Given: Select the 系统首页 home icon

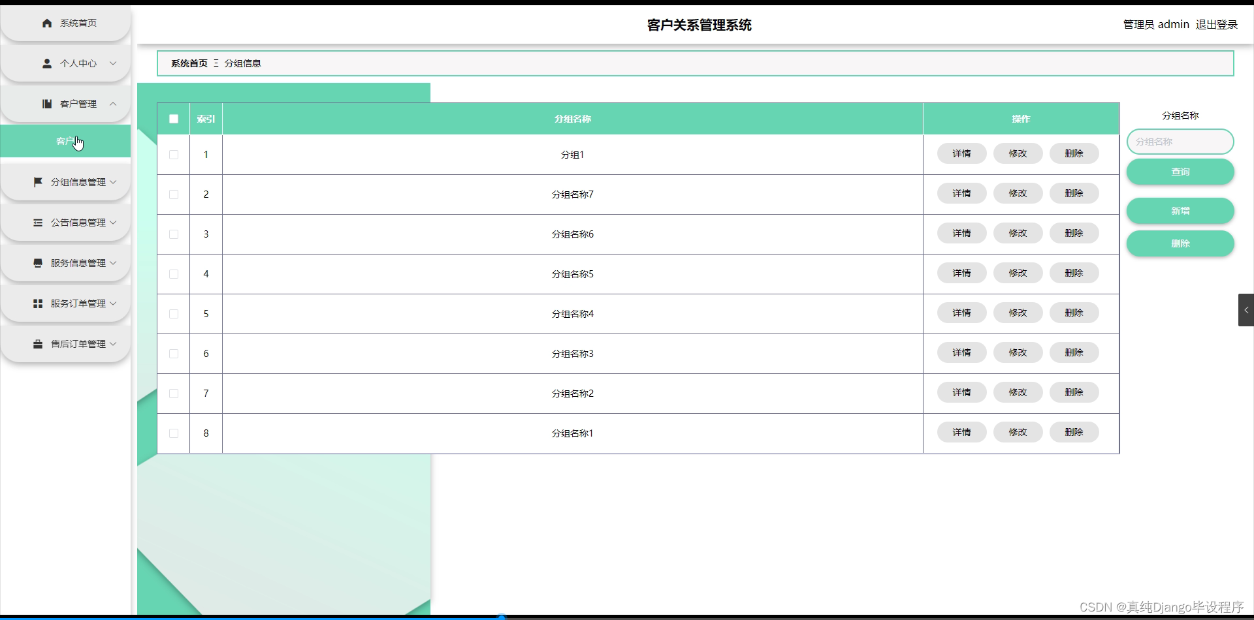Looking at the screenshot, I should (46, 23).
